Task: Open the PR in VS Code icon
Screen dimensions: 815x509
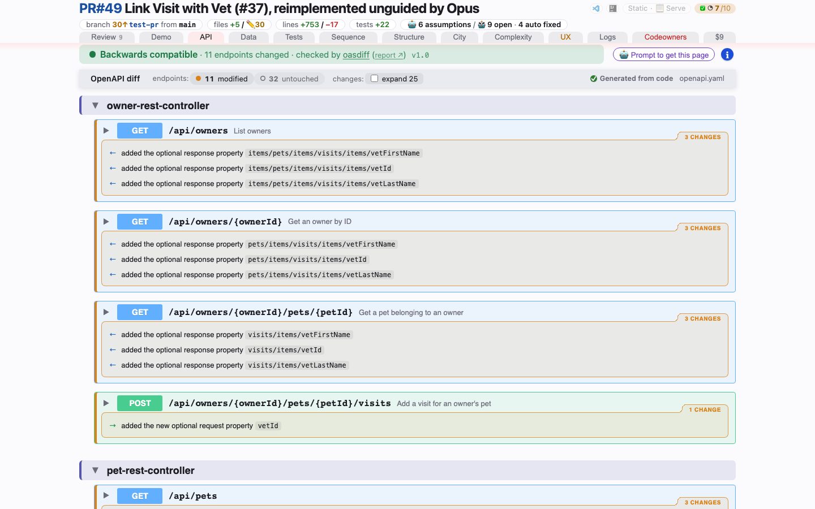Action: tap(596, 8)
